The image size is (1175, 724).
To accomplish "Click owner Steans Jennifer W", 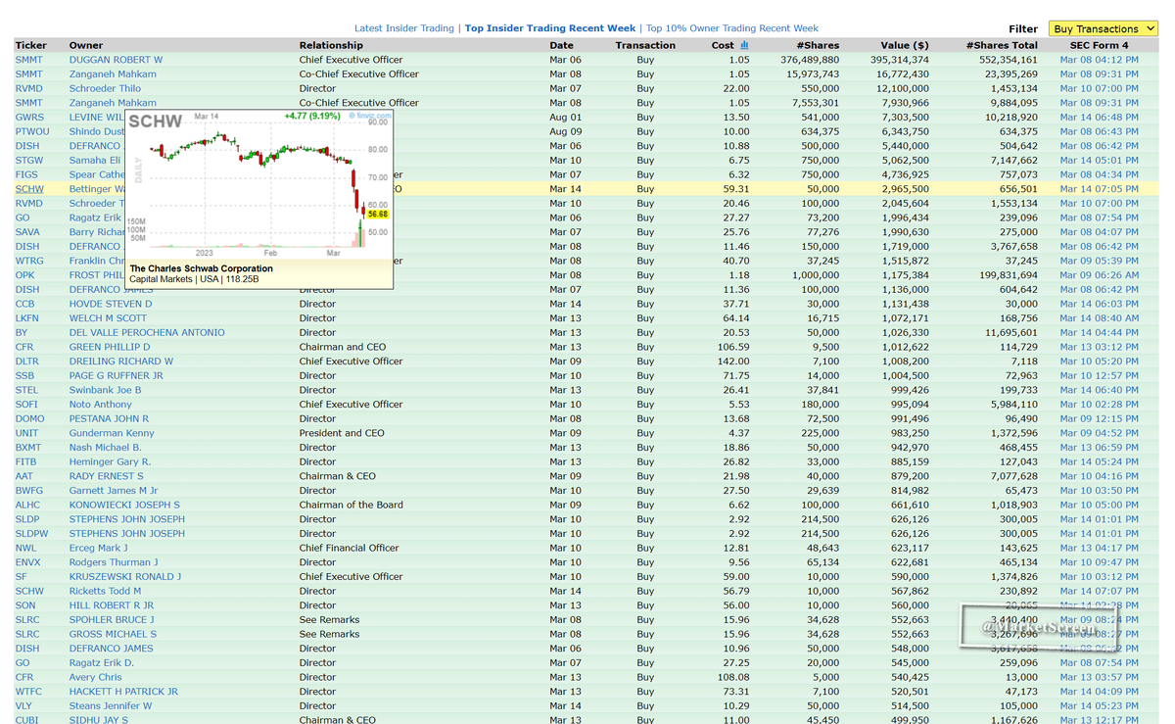I will (111, 705).
